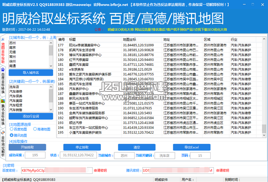Click the 导出Excel button

[x=192, y=147]
